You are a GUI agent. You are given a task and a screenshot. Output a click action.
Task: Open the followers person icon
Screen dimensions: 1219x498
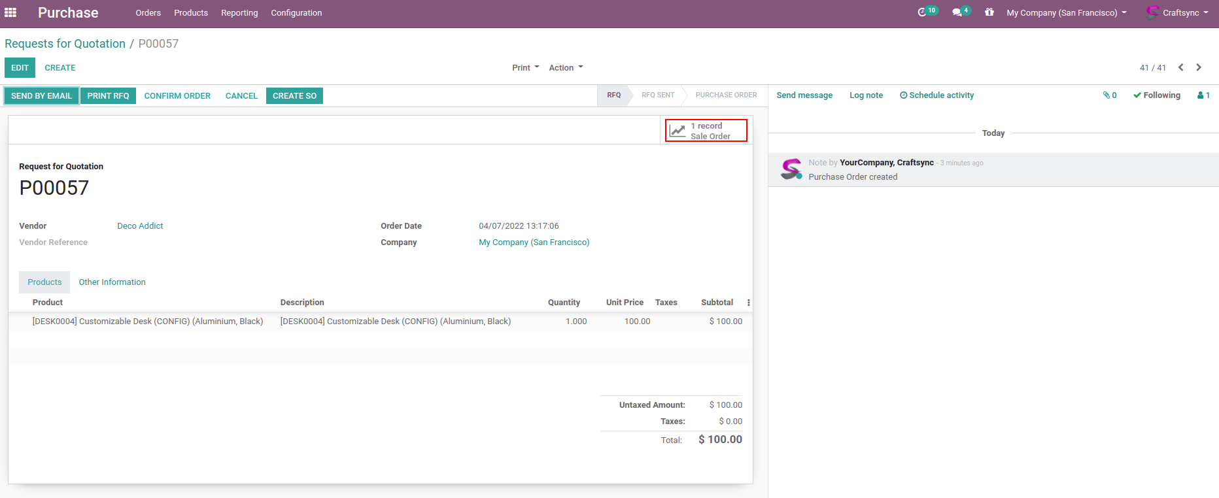point(1203,95)
